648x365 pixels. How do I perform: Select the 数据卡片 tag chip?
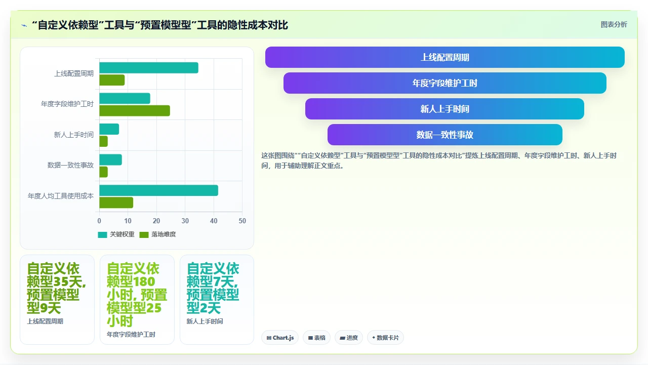coord(385,338)
